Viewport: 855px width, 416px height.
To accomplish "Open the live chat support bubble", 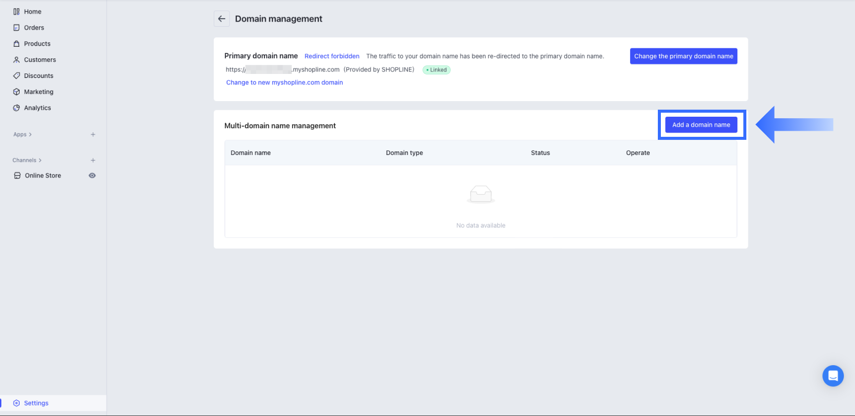I will click(833, 376).
